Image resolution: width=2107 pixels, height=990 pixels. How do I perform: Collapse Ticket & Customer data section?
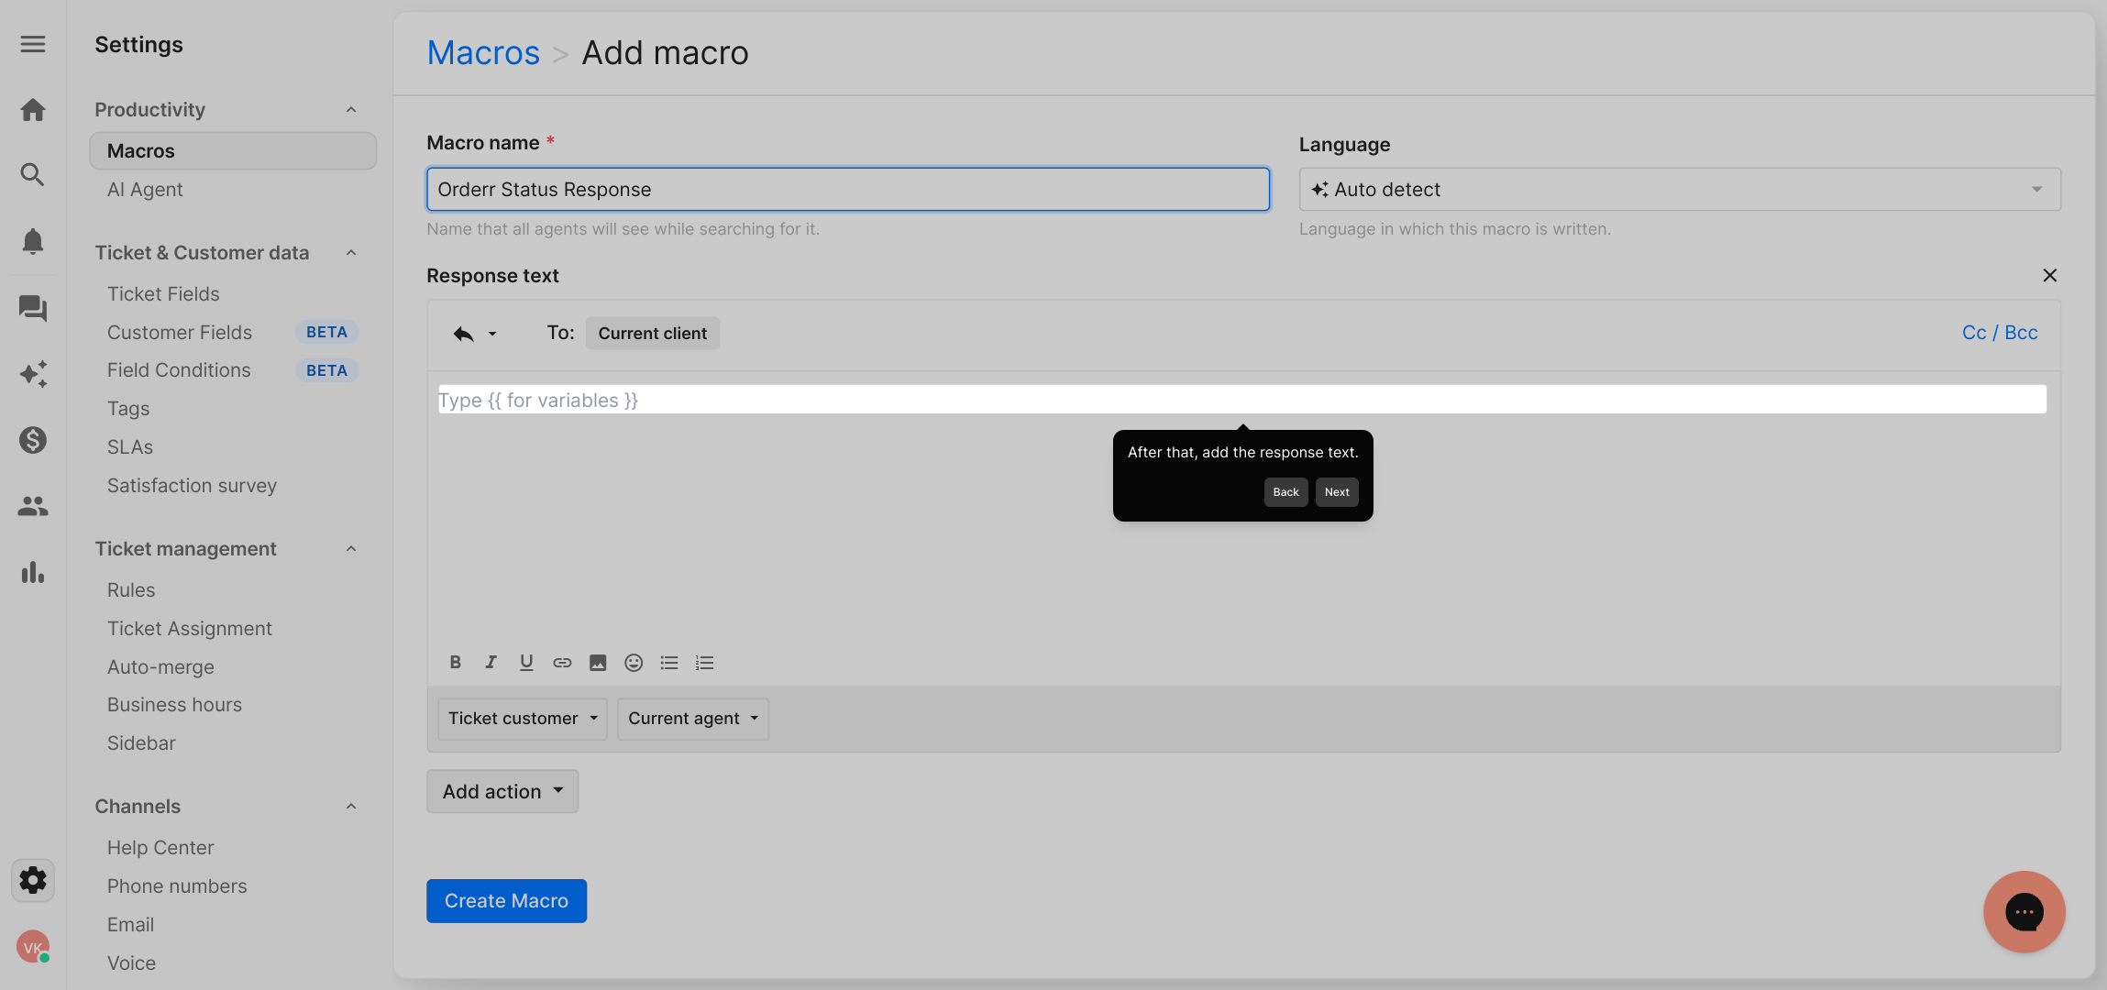pos(351,253)
